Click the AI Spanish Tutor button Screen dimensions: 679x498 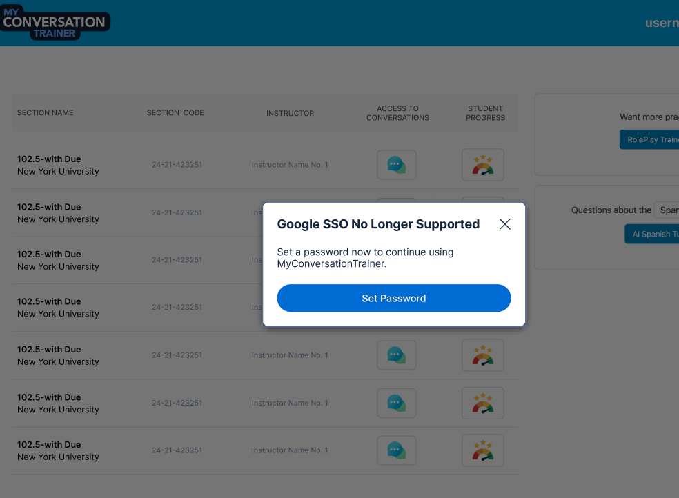(x=651, y=234)
